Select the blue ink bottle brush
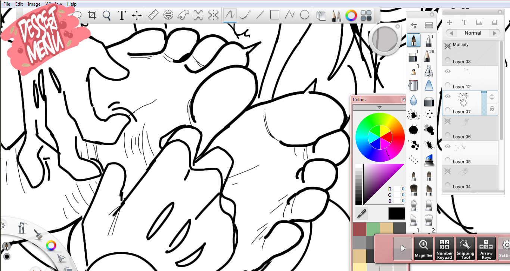The image size is (510, 271). (429, 160)
